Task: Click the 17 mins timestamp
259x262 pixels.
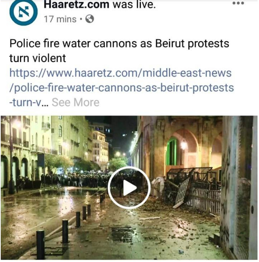Action: click(60, 19)
